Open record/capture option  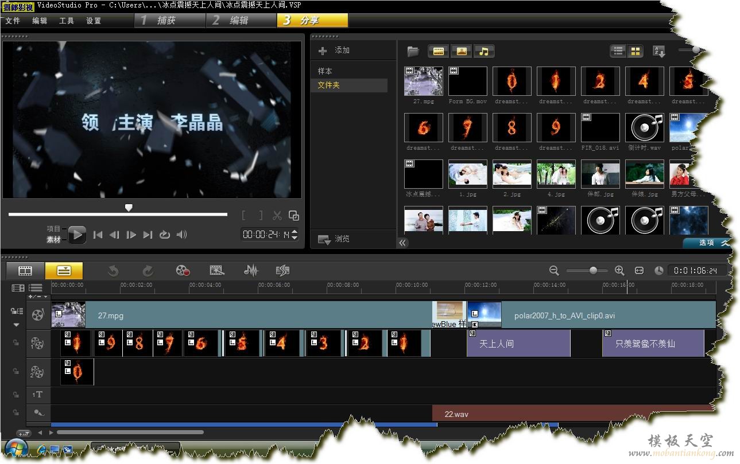[x=183, y=271]
